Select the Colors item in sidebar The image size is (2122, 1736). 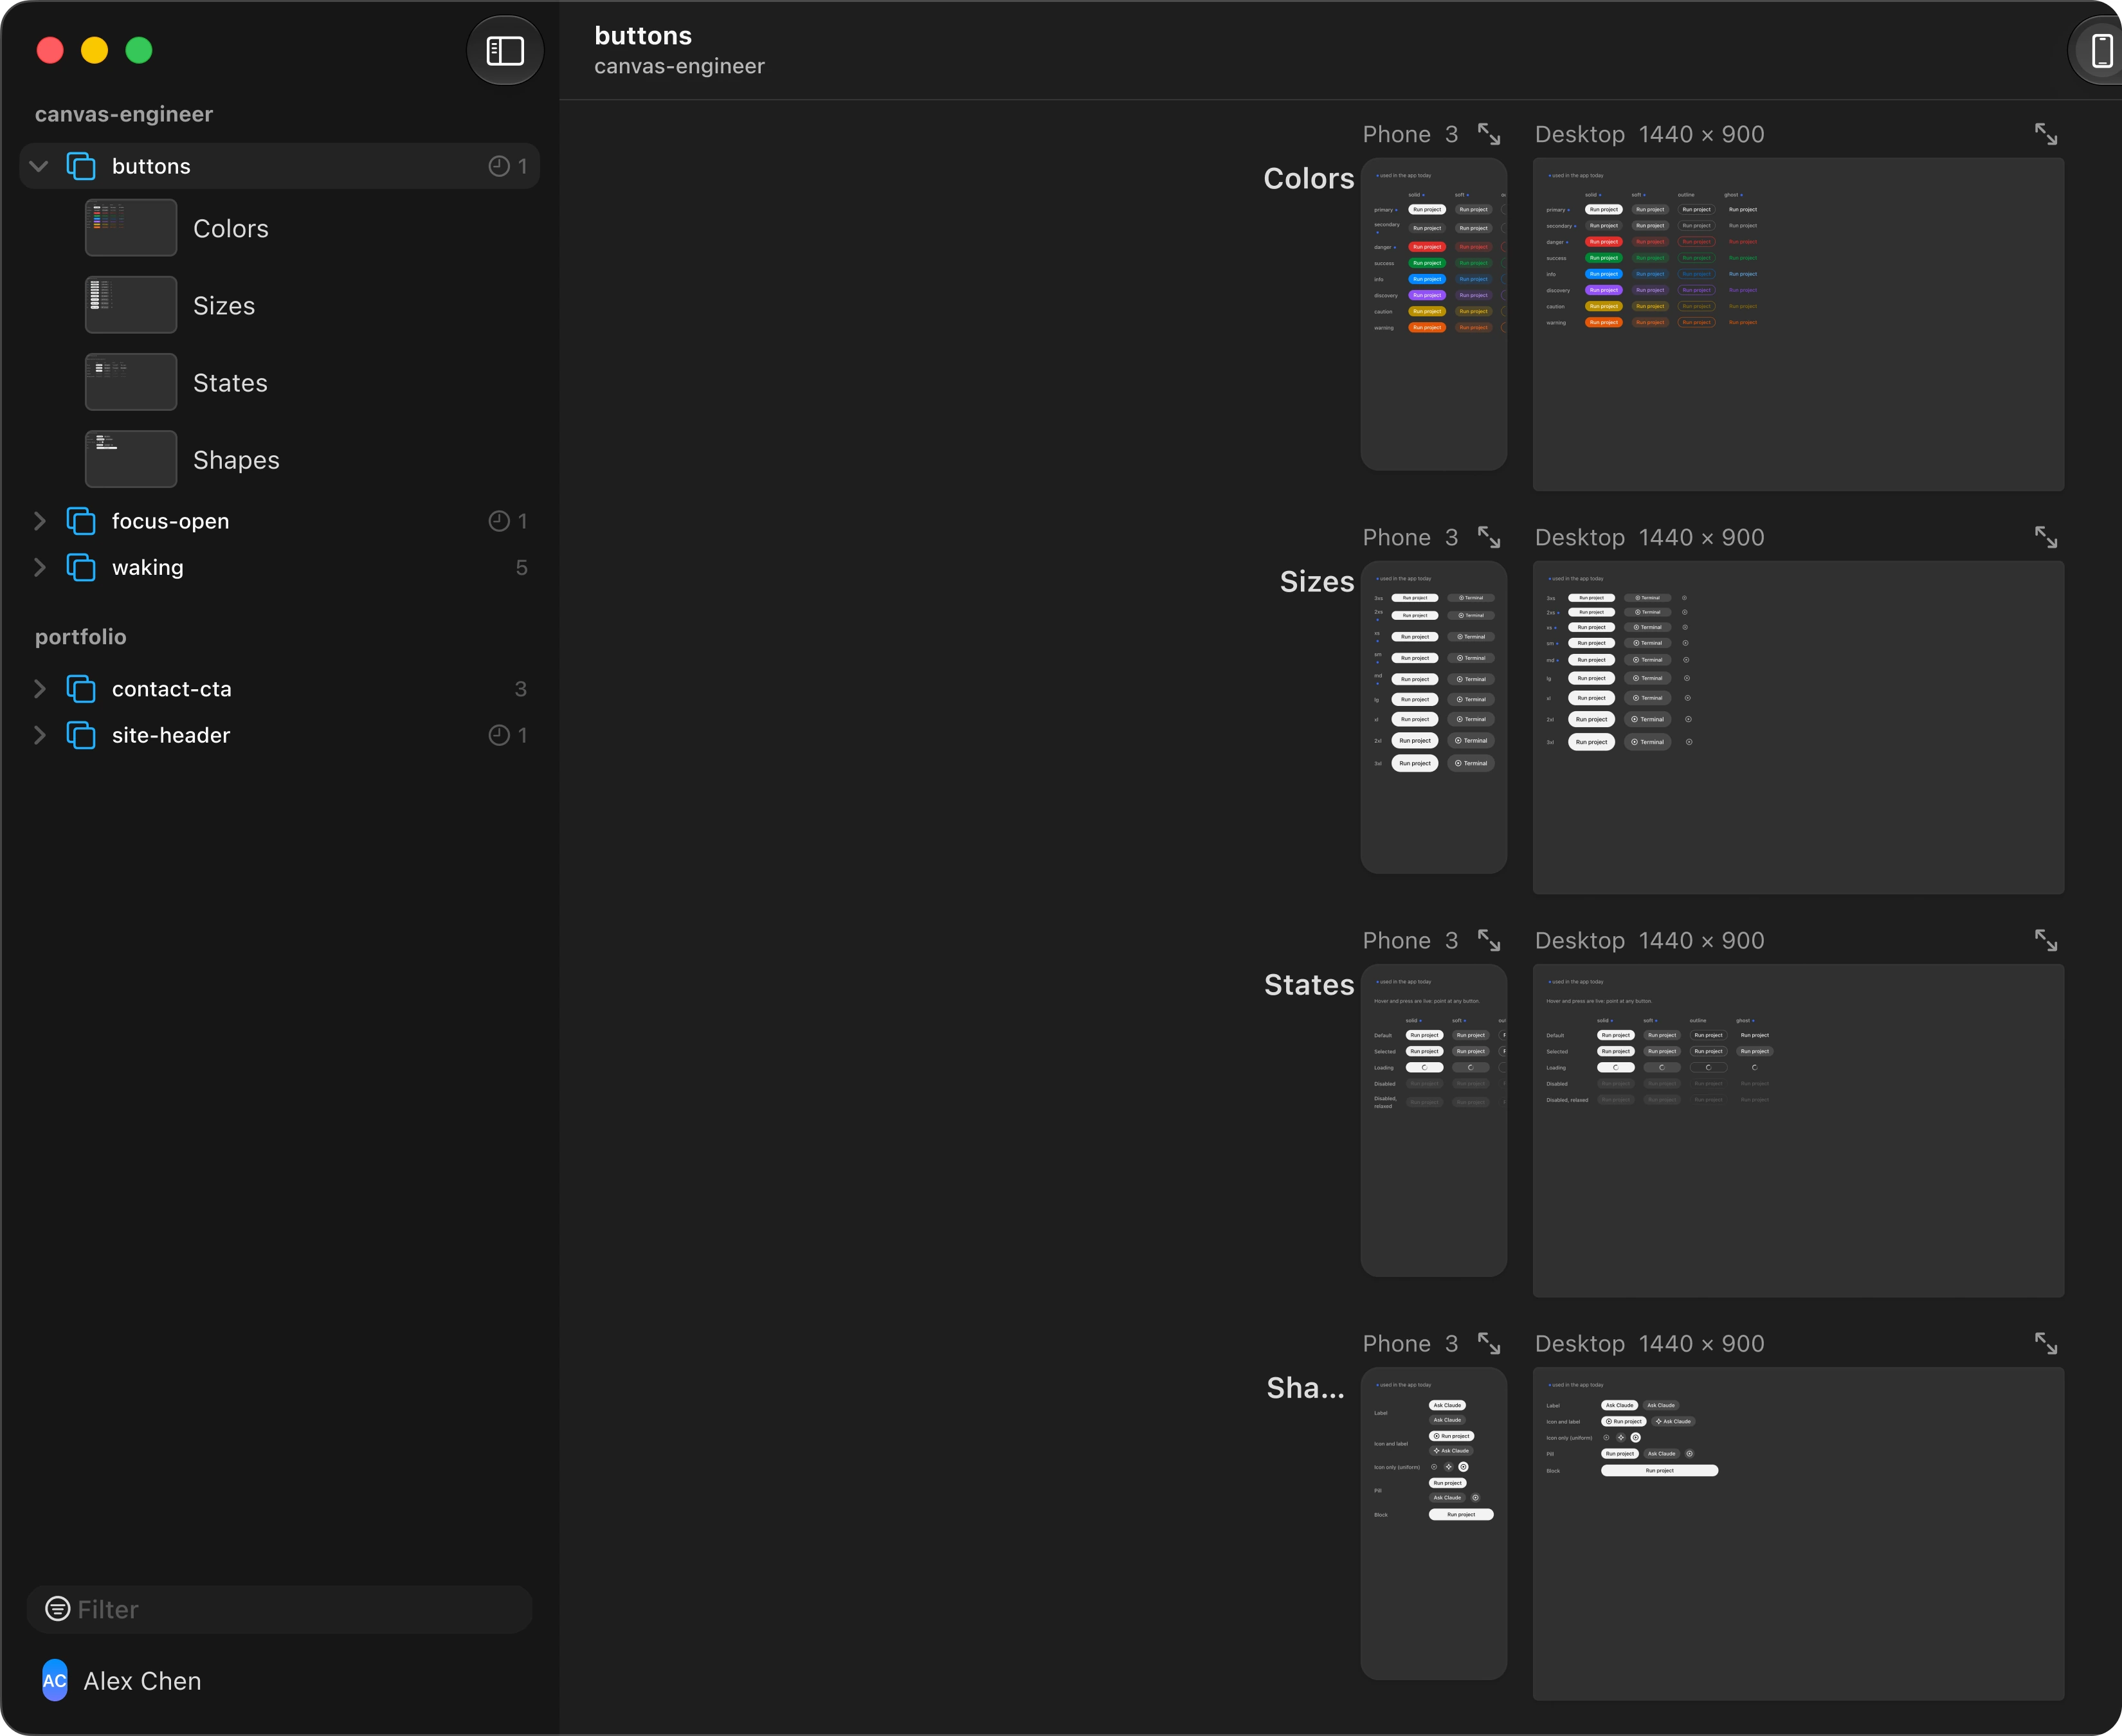(x=280, y=228)
